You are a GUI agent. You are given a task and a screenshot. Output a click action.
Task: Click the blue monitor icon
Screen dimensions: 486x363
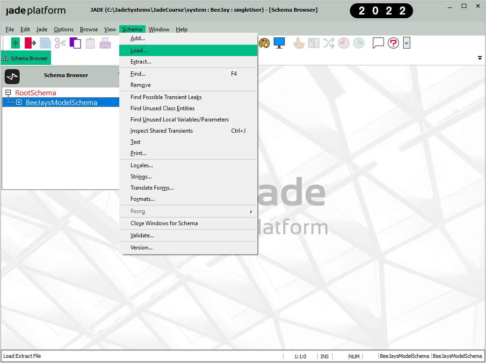point(279,43)
